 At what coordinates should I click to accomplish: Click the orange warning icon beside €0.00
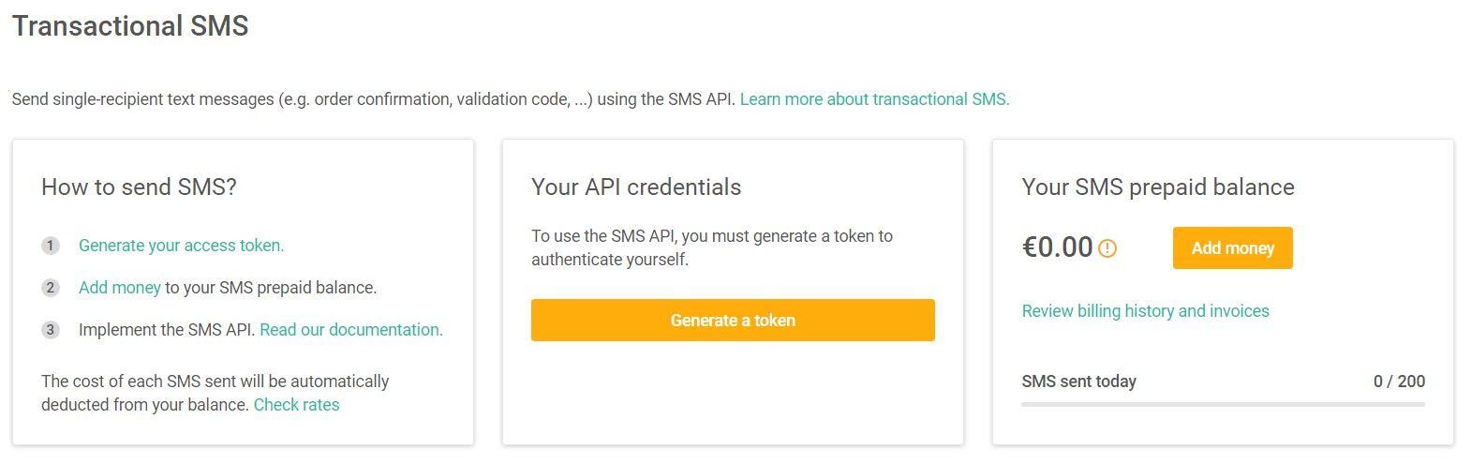tap(1107, 248)
